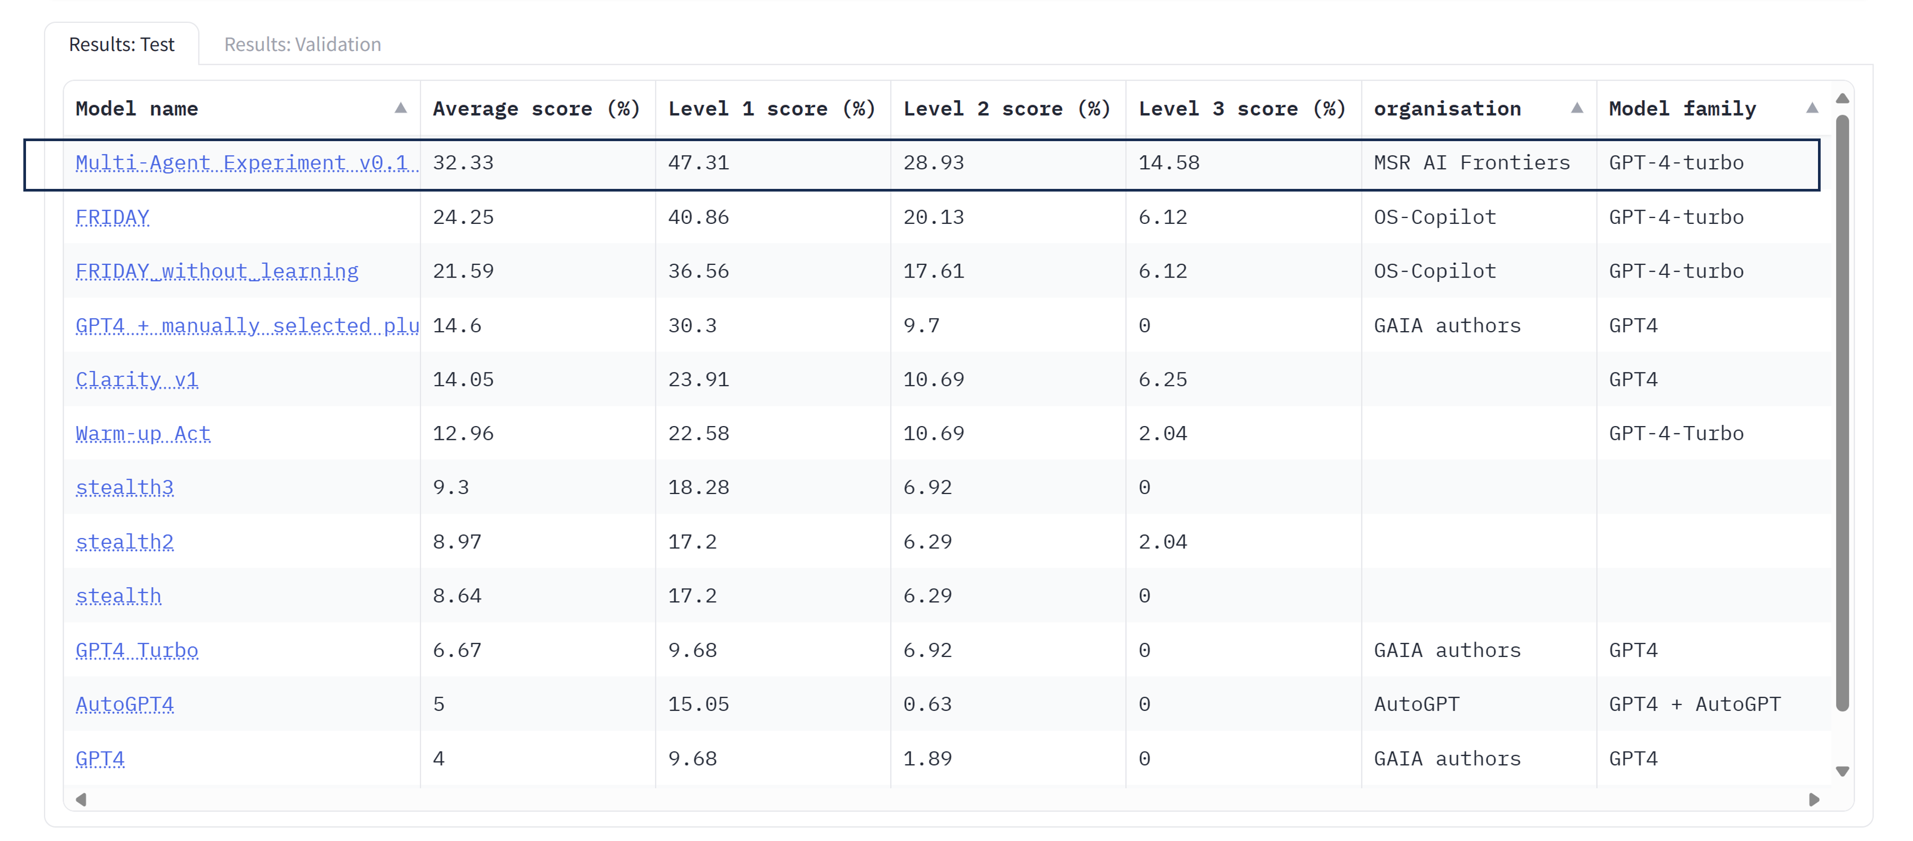Viewport: 1913px width, 841px height.
Task: Click the scroll right arrow
Action: [x=1814, y=800]
